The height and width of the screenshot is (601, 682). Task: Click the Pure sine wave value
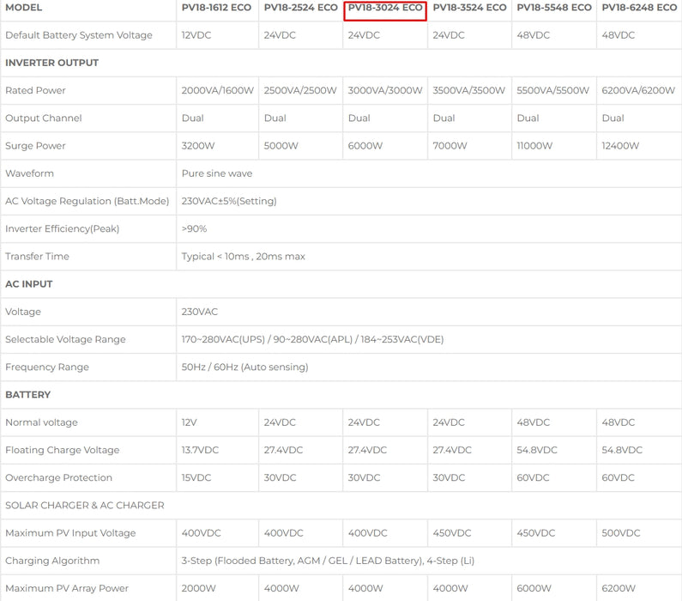coord(216,173)
